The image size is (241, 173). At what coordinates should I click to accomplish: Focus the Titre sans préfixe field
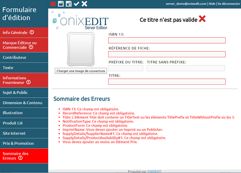[186, 68]
